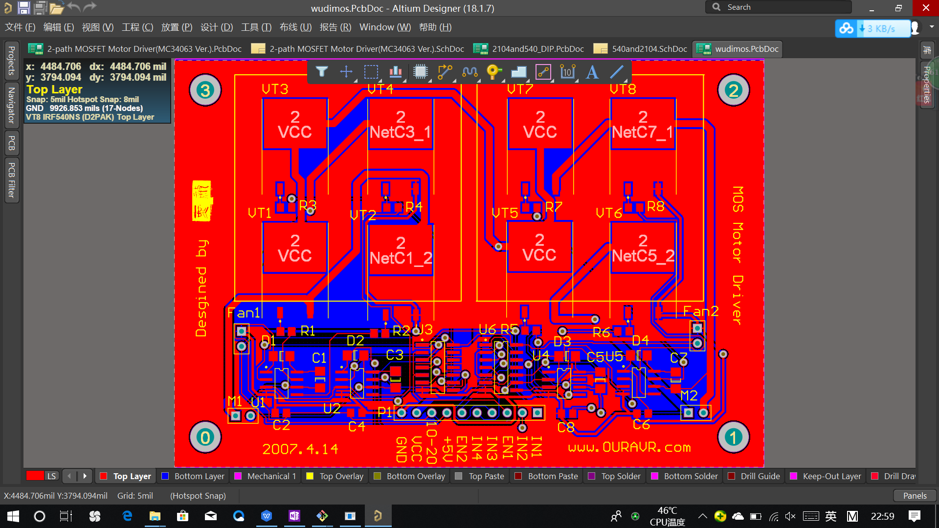Click the Keep-Out Layer color swatch

pos(794,476)
